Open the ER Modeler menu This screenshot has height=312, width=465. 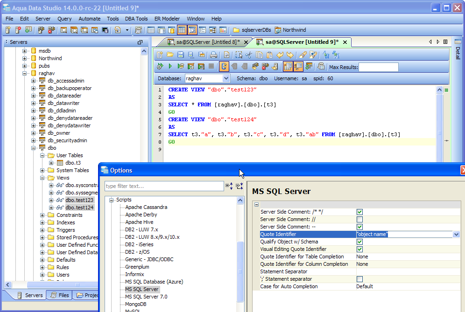coord(167,19)
